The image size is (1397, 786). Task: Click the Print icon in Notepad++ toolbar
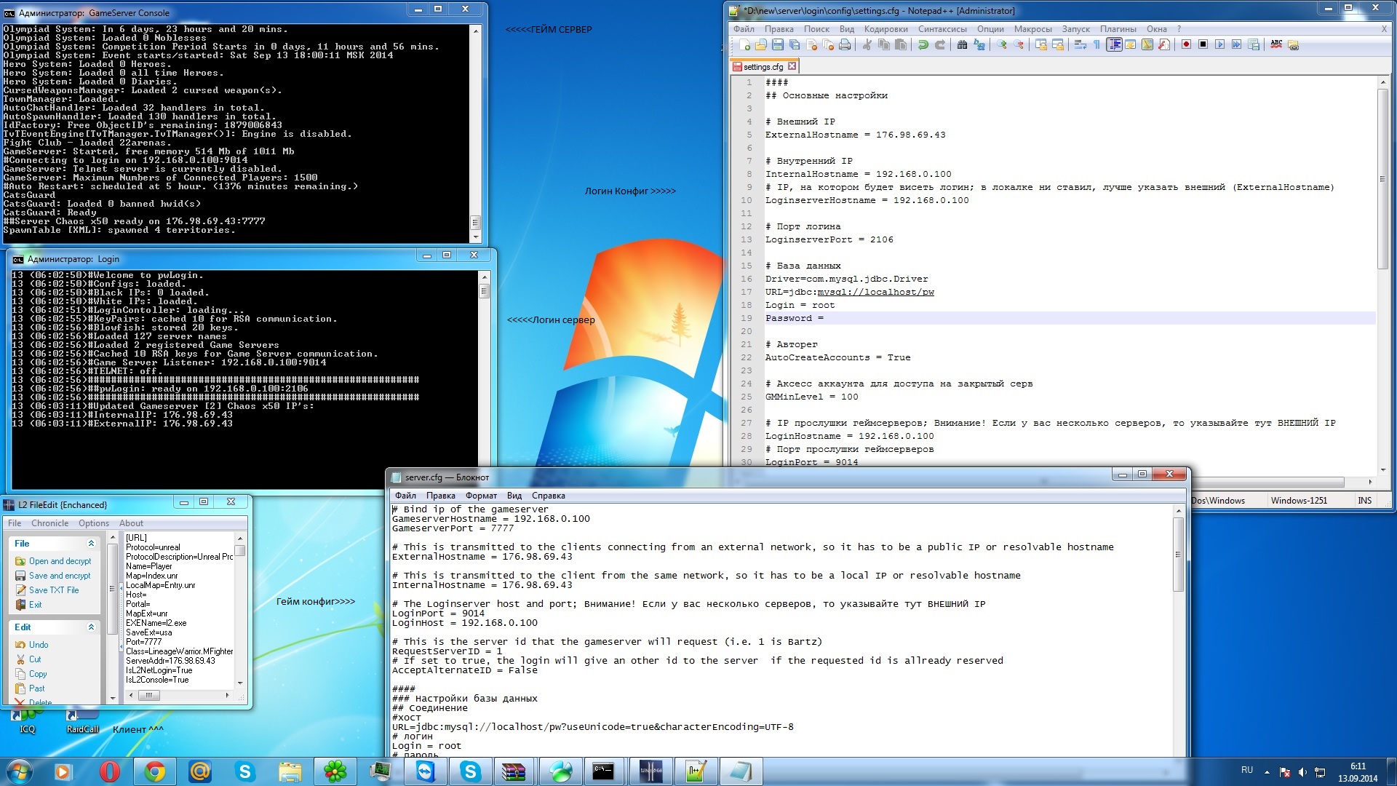click(x=845, y=44)
